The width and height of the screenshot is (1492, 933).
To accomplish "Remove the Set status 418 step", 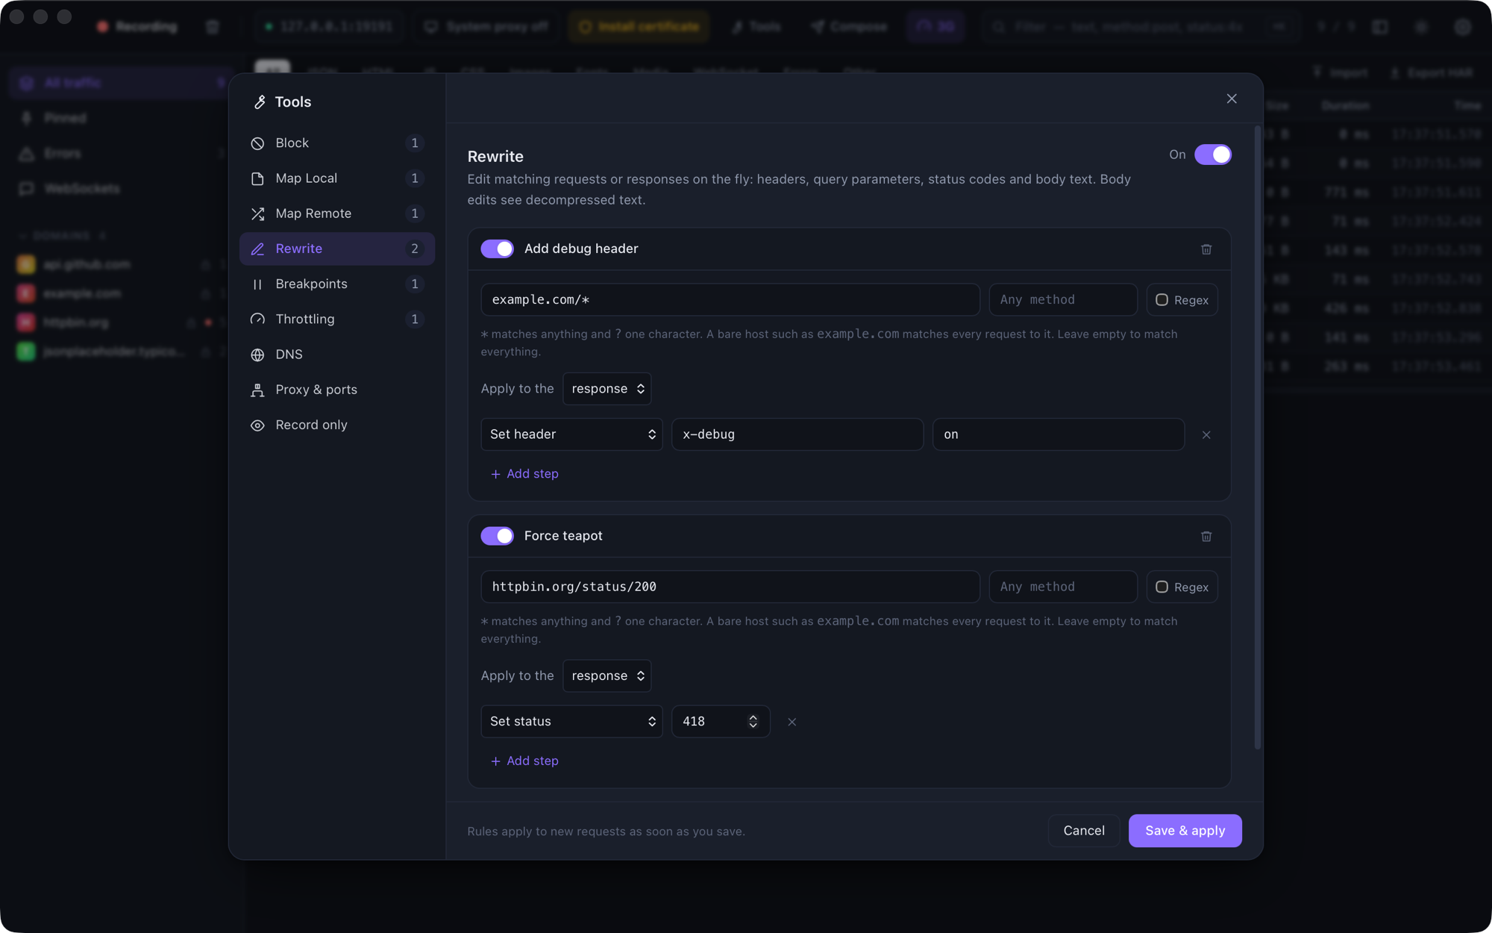I will click(x=792, y=722).
